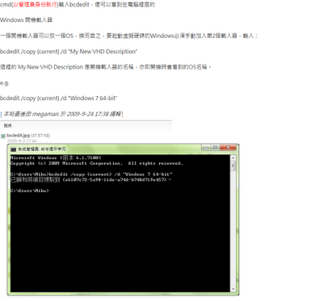Click the Copyright 2009 Microsoft Corporation line

point(97,163)
